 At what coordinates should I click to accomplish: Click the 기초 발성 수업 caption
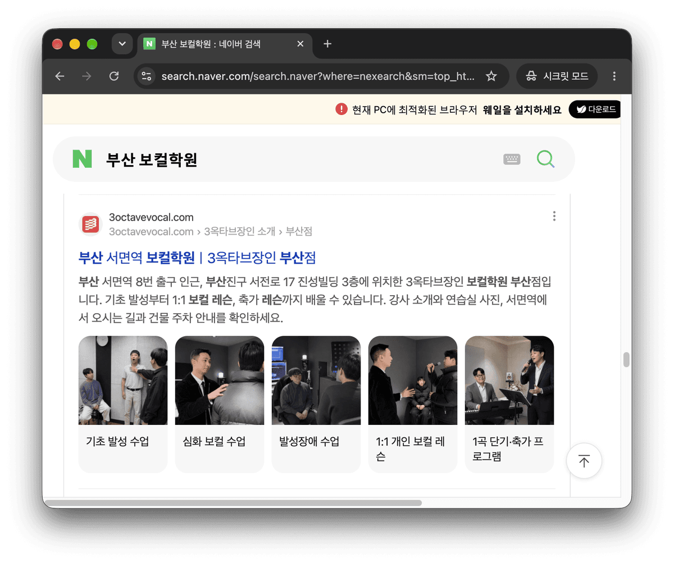pyautogui.click(x=117, y=441)
